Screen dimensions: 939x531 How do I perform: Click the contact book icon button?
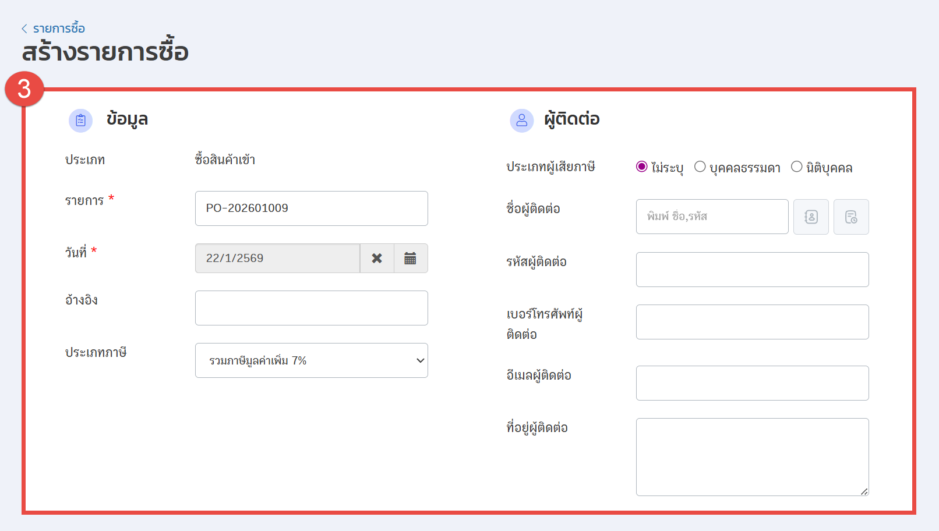click(x=811, y=217)
